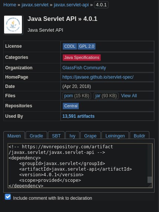Click the '(Apr 20, 2018)' date value
The image size is (159, 212).
click(77, 86)
